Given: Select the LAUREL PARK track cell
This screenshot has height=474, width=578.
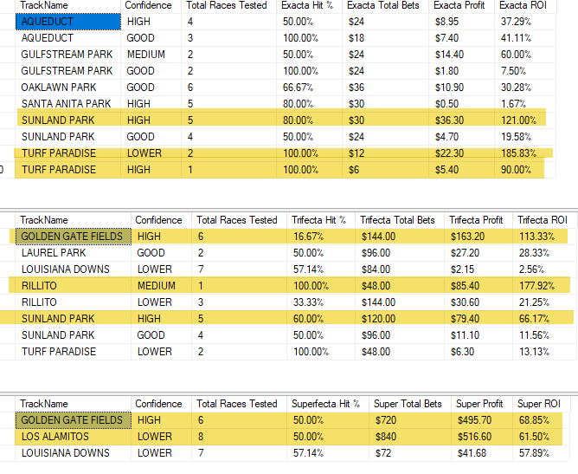Looking at the screenshot, I should tap(73, 253).
